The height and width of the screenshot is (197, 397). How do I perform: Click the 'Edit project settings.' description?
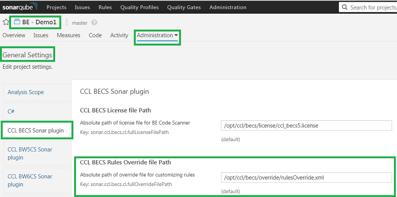pyautogui.click(x=27, y=67)
